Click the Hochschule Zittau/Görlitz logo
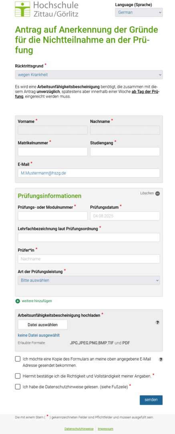The width and height of the screenshot is (175, 434). tap(46, 9)
